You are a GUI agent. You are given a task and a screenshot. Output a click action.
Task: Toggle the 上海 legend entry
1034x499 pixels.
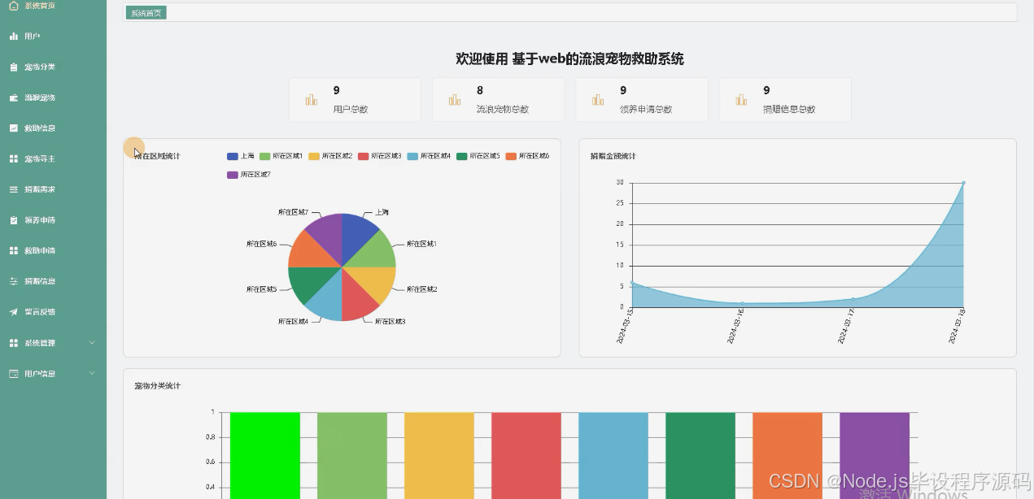click(241, 156)
